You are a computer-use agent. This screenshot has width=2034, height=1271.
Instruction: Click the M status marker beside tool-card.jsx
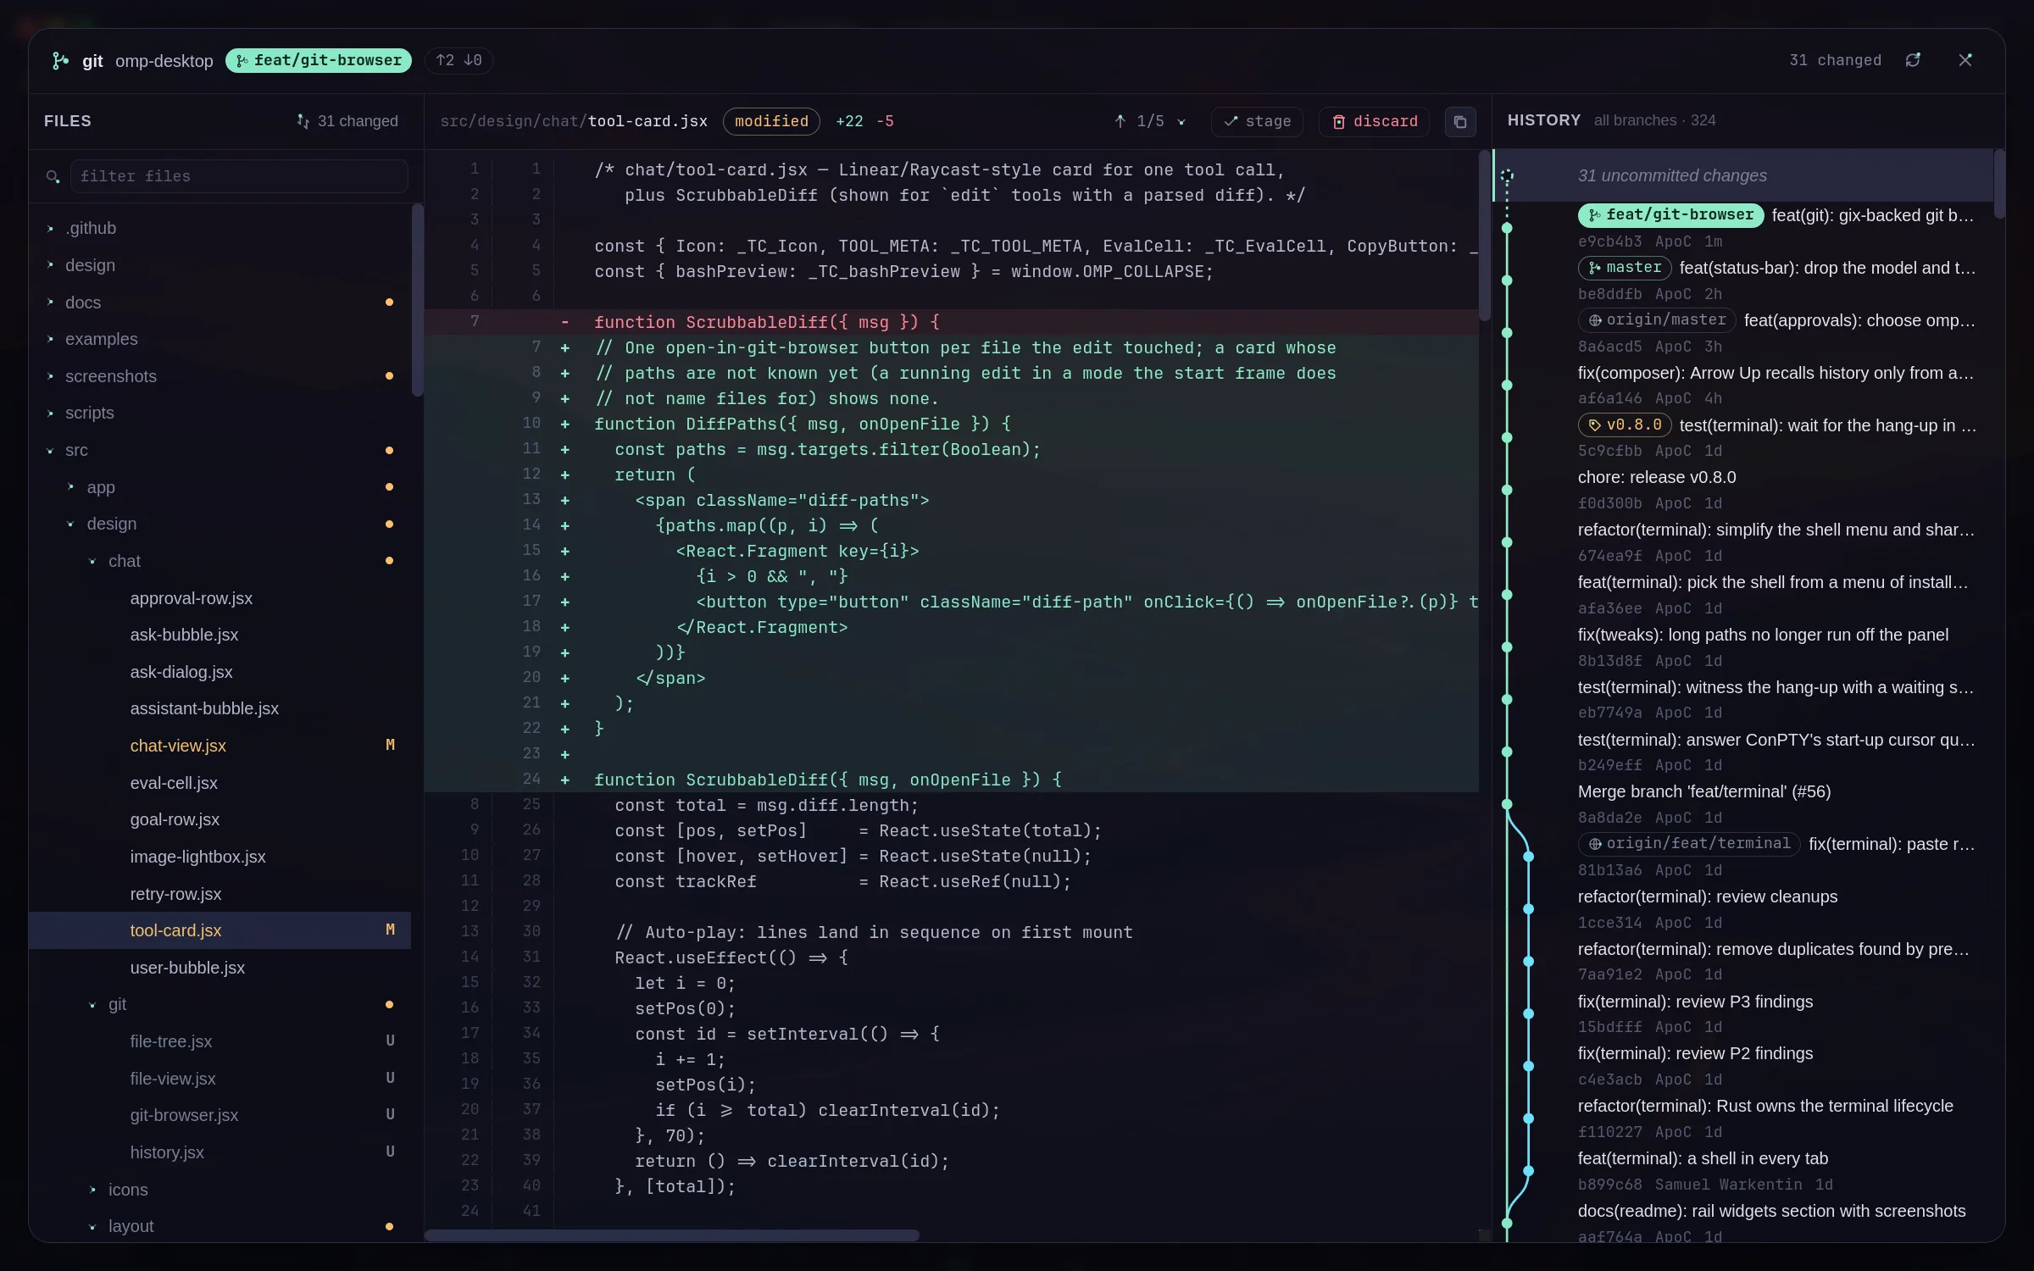click(x=390, y=930)
